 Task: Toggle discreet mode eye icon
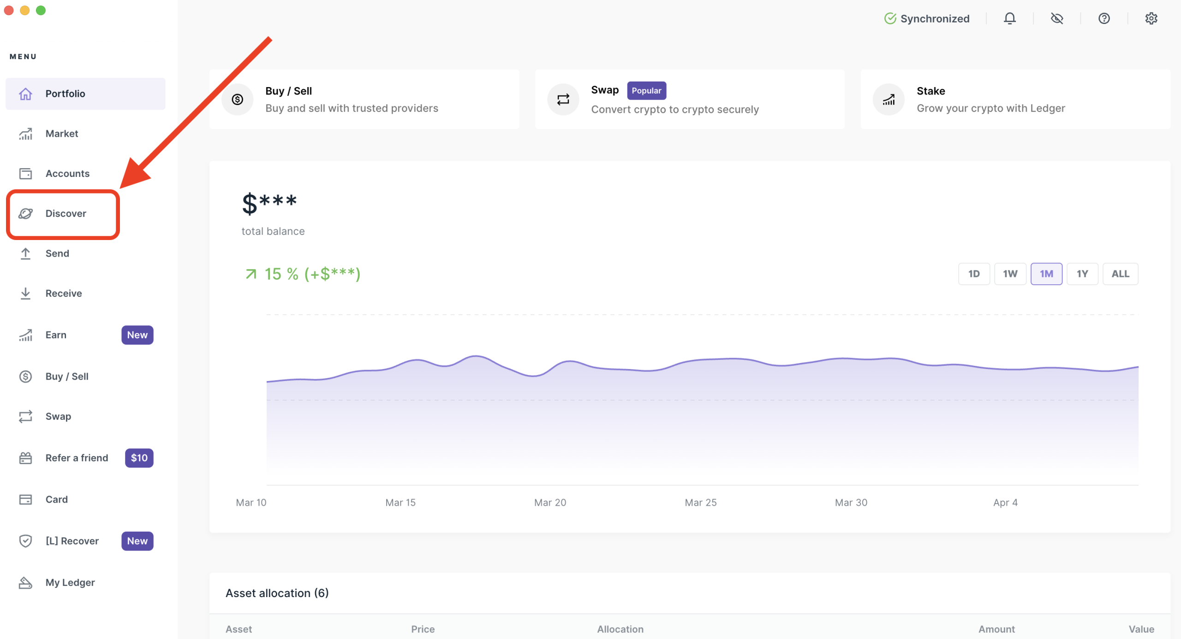pyautogui.click(x=1056, y=18)
